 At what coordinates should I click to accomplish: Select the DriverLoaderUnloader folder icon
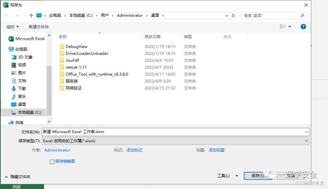click(62, 53)
